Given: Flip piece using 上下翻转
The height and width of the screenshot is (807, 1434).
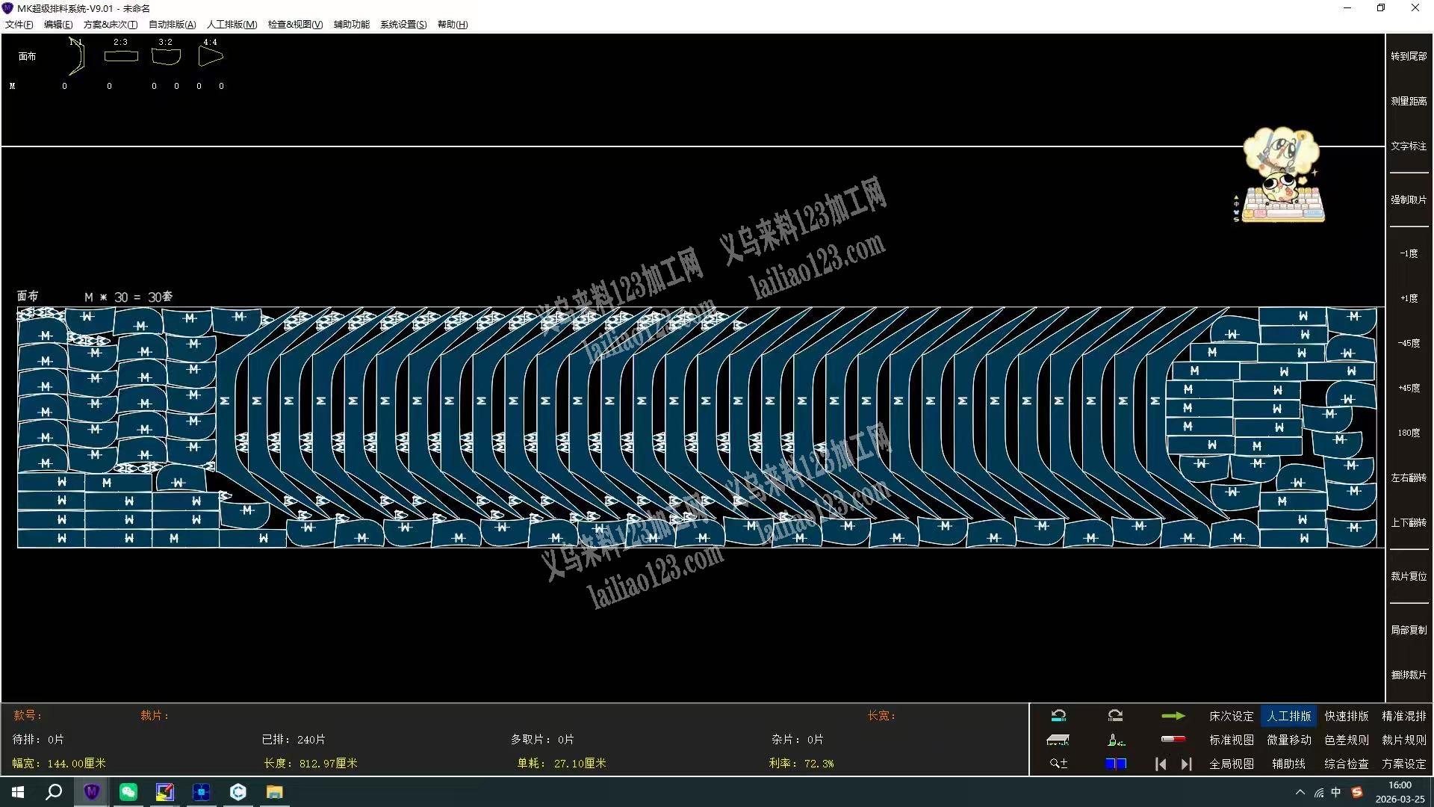Looking at the screenshot, I should tap(1409, 522).
